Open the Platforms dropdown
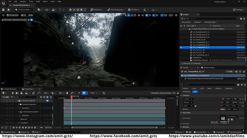 [96, 10]
